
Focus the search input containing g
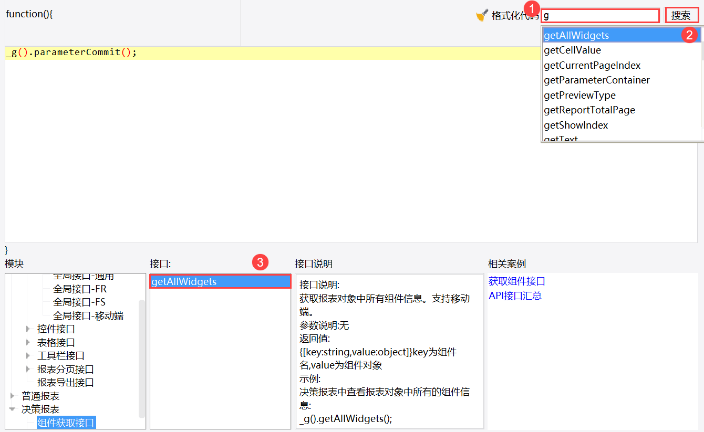pyautogui.click(x=600, y=16)
